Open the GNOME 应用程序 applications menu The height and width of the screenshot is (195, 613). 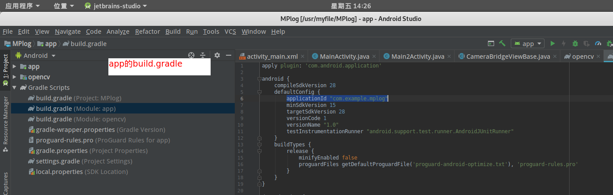click(22, 6)
